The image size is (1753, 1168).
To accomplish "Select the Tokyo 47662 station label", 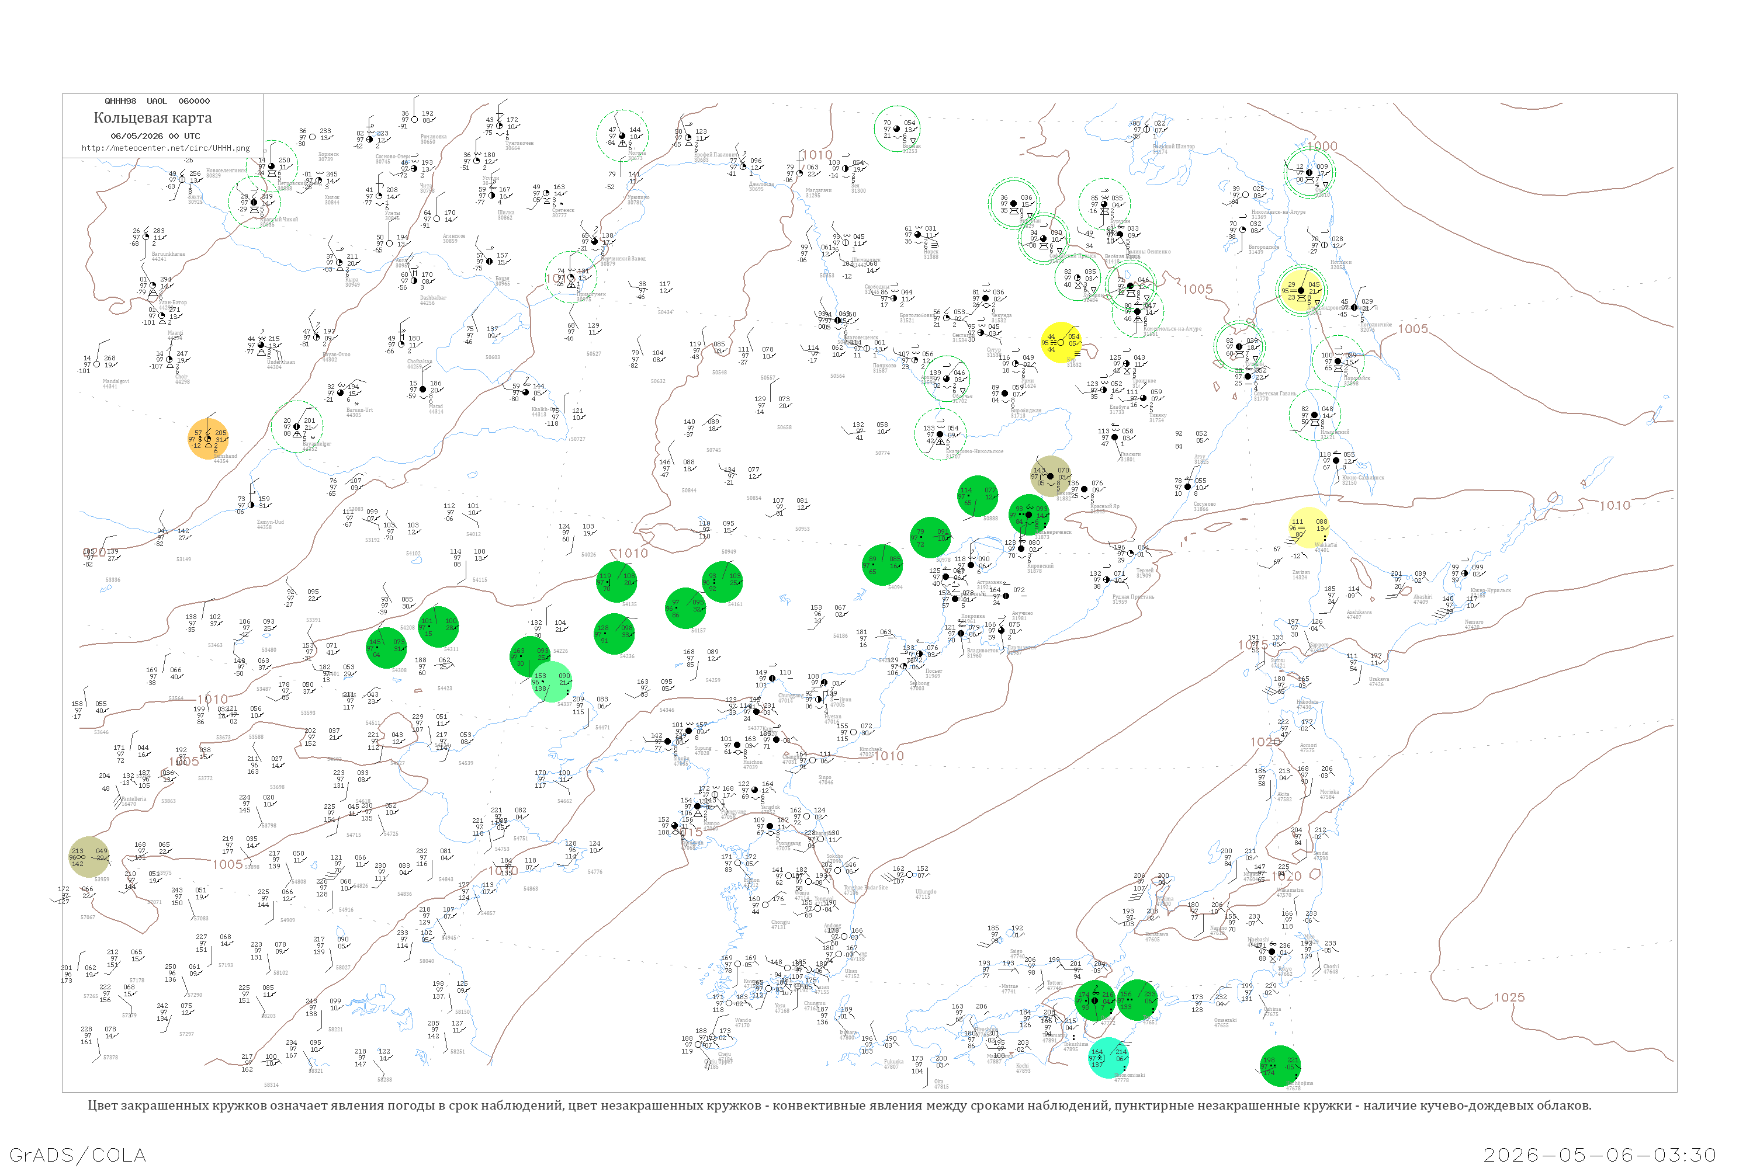I will [1285, 971].
